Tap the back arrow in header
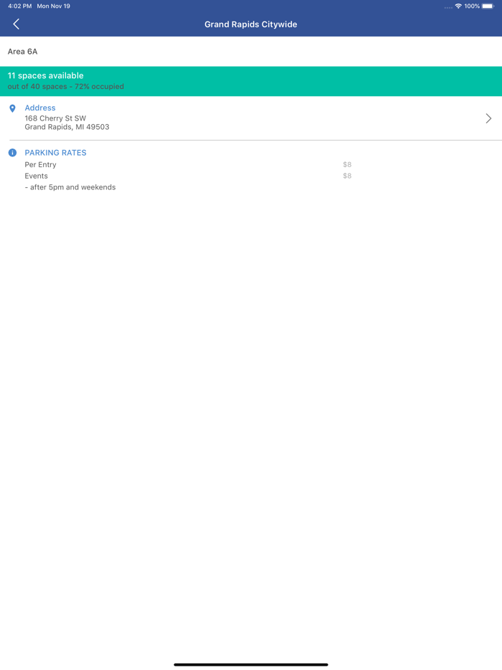The width and height of the screenshot is (502, 670). click(16, 24)
